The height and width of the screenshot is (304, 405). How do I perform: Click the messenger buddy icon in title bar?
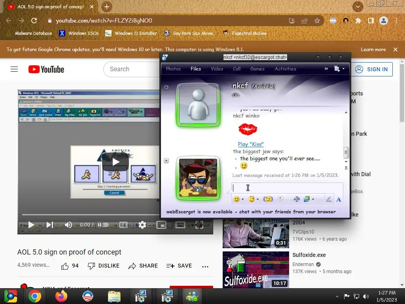[165, 57]
